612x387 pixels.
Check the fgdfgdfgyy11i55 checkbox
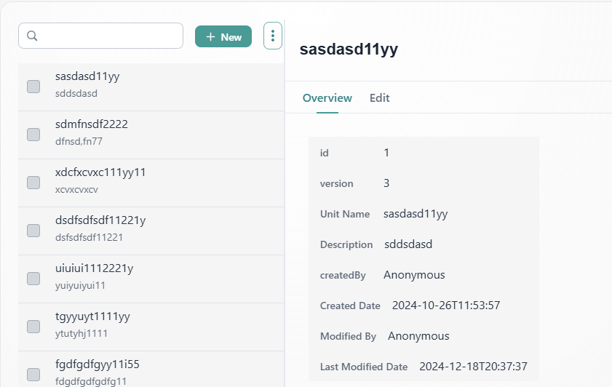[x=33, y=375]
